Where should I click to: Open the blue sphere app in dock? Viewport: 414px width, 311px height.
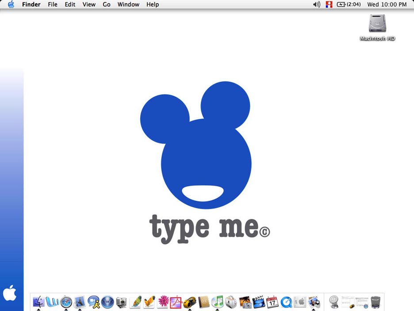tap(107, 302)
